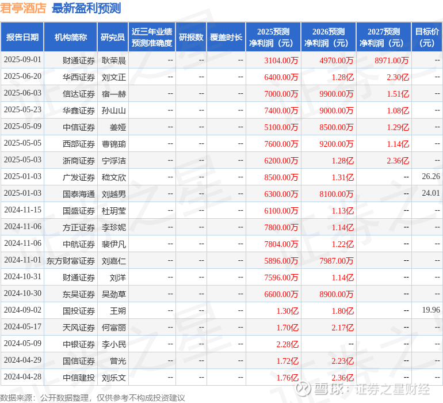
Task: Click the 目标价 column header
Action: pos(427,37)
